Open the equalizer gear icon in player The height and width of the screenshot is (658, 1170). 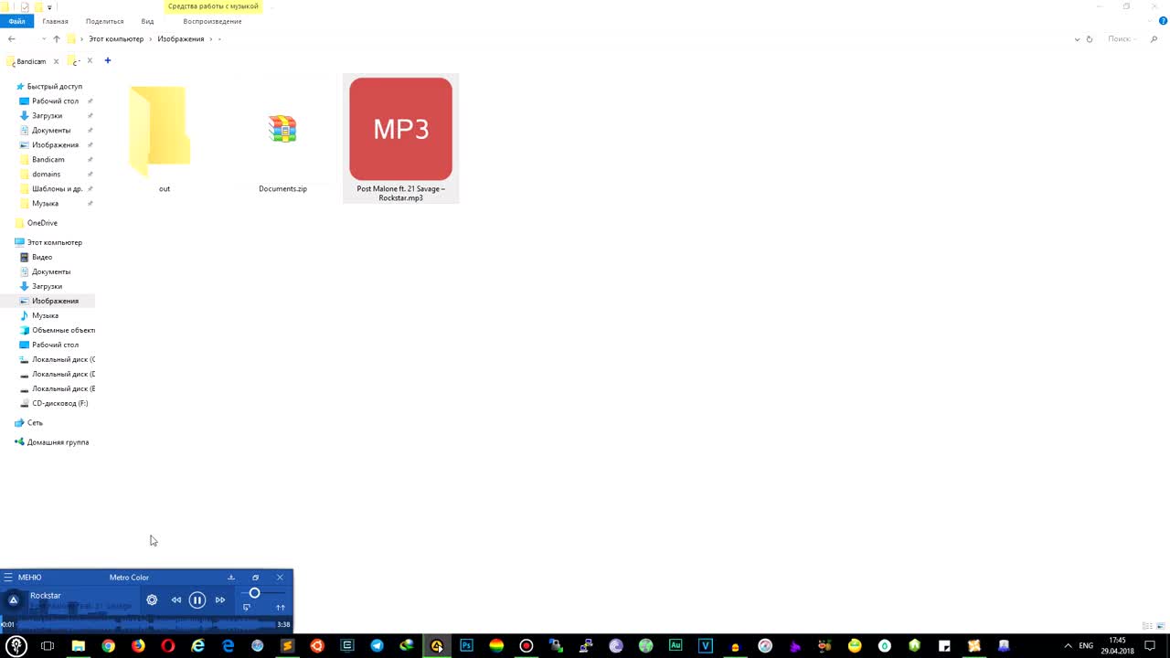[152, 600]
